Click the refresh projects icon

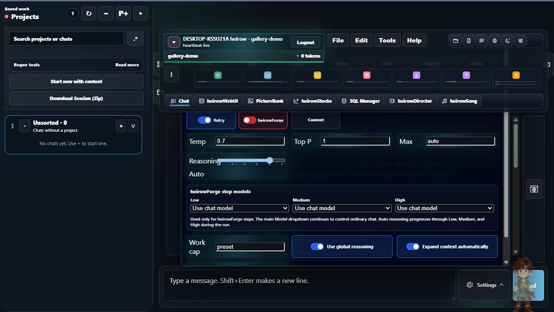89,13
